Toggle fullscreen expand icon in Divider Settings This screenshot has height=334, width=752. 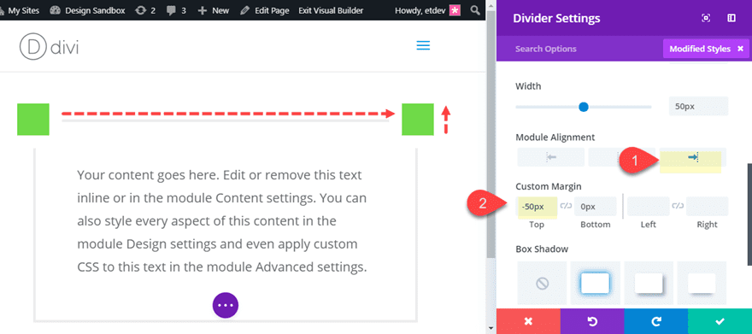[706, 18]
